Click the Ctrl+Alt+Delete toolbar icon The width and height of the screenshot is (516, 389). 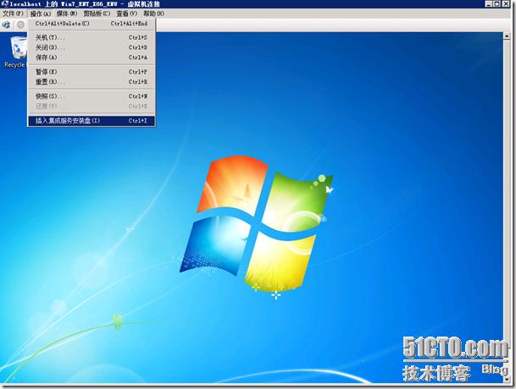[x=6, y=25]
